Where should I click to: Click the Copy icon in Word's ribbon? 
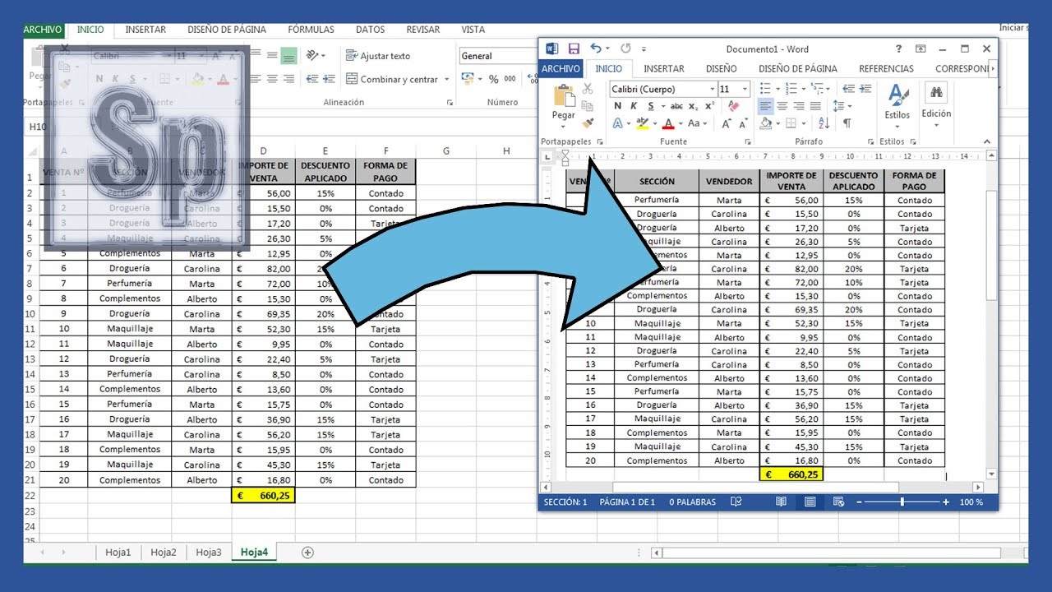[x=588, y=106]
